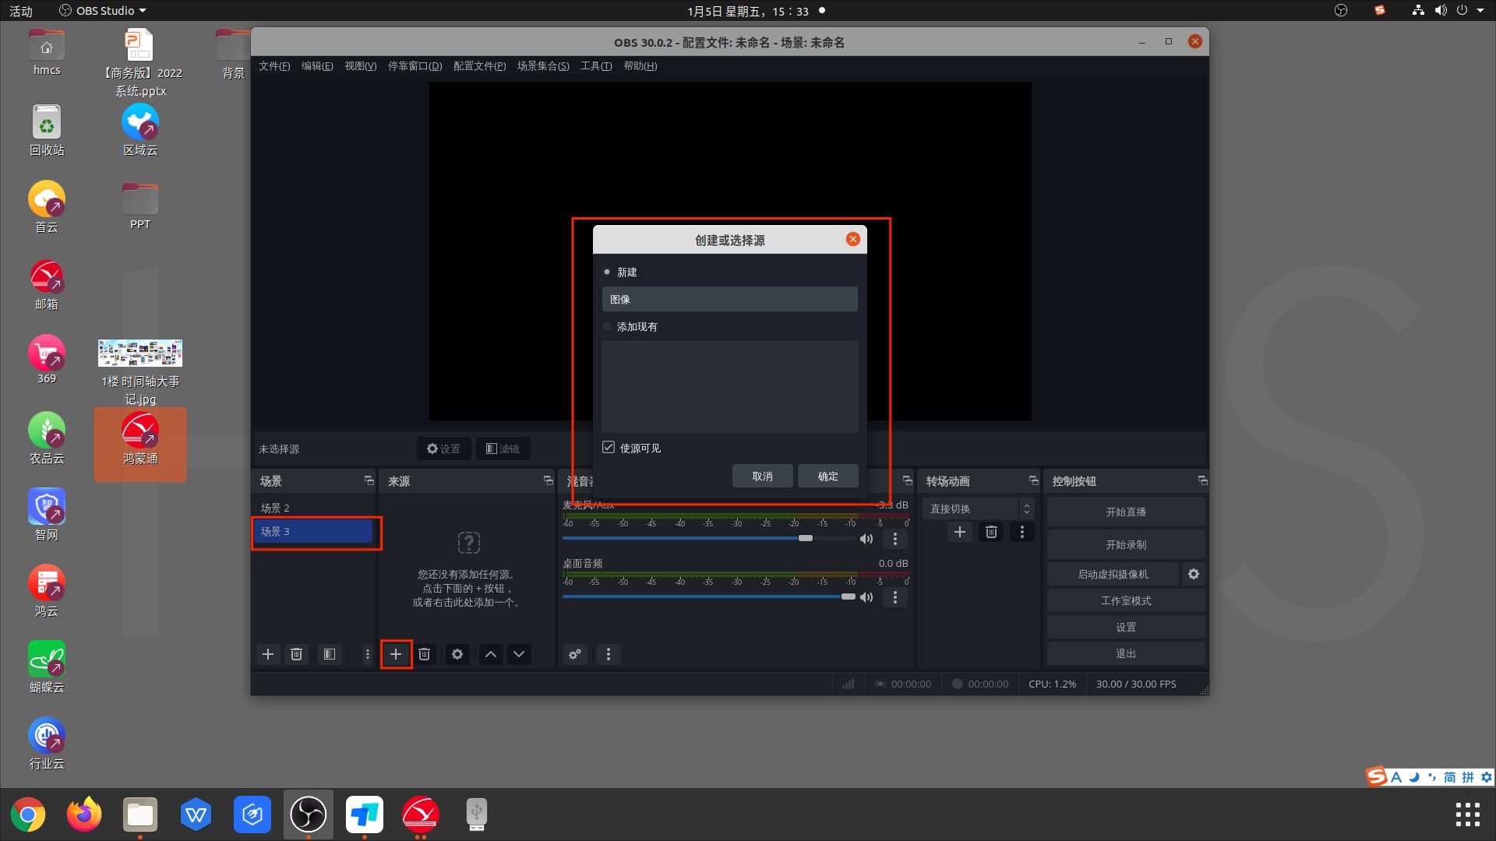Image resolution: width=1496 pixels, height=841 pixels.
Task: Delete transition trash icon
Action: (991, 532)
